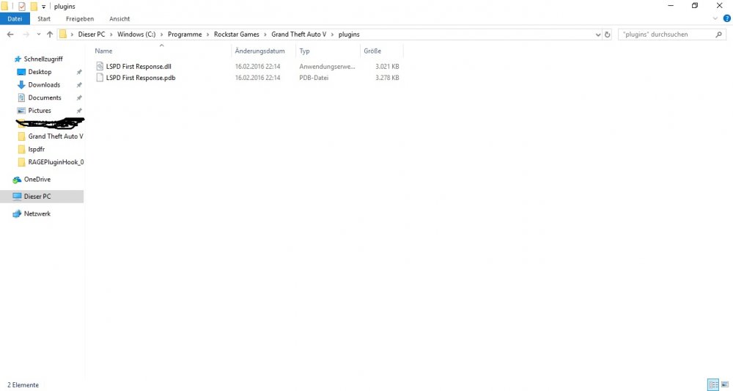Open the recent locations dropdown arrow

tap(38, 34)
